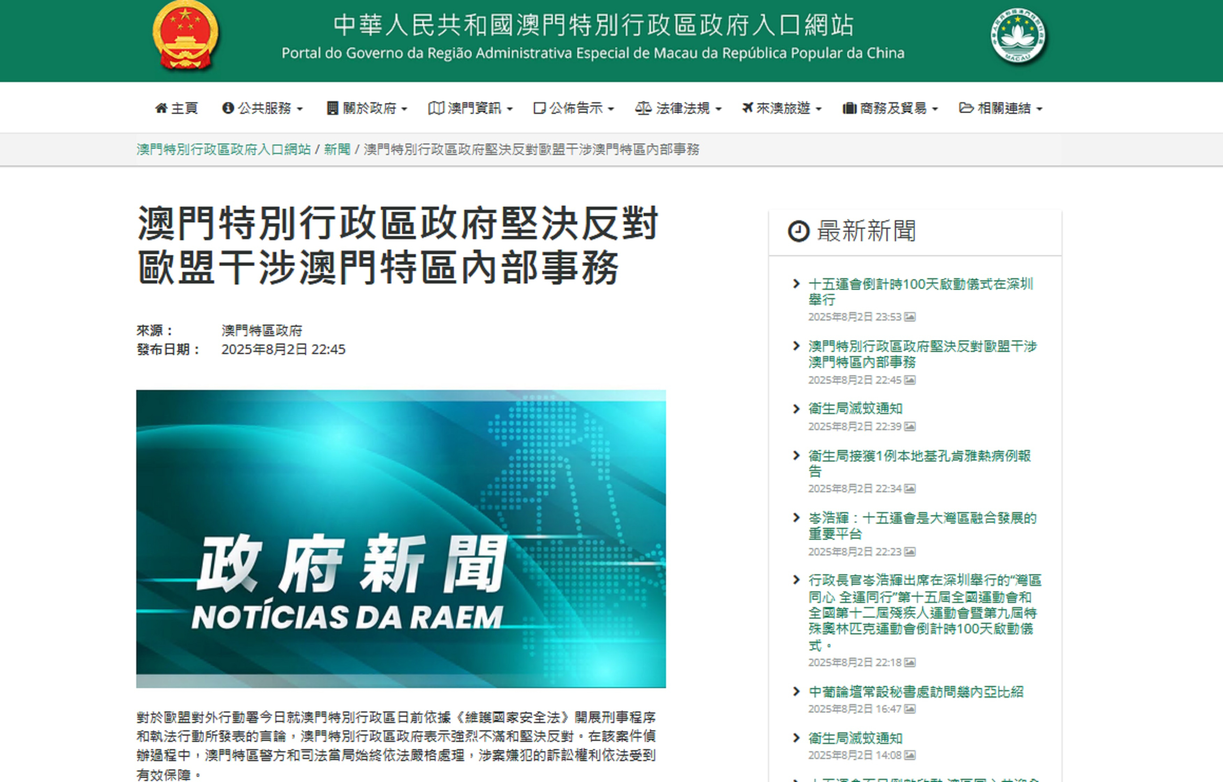Open 衛生局滅蚊通知 dated 22:39

point(855,408)
